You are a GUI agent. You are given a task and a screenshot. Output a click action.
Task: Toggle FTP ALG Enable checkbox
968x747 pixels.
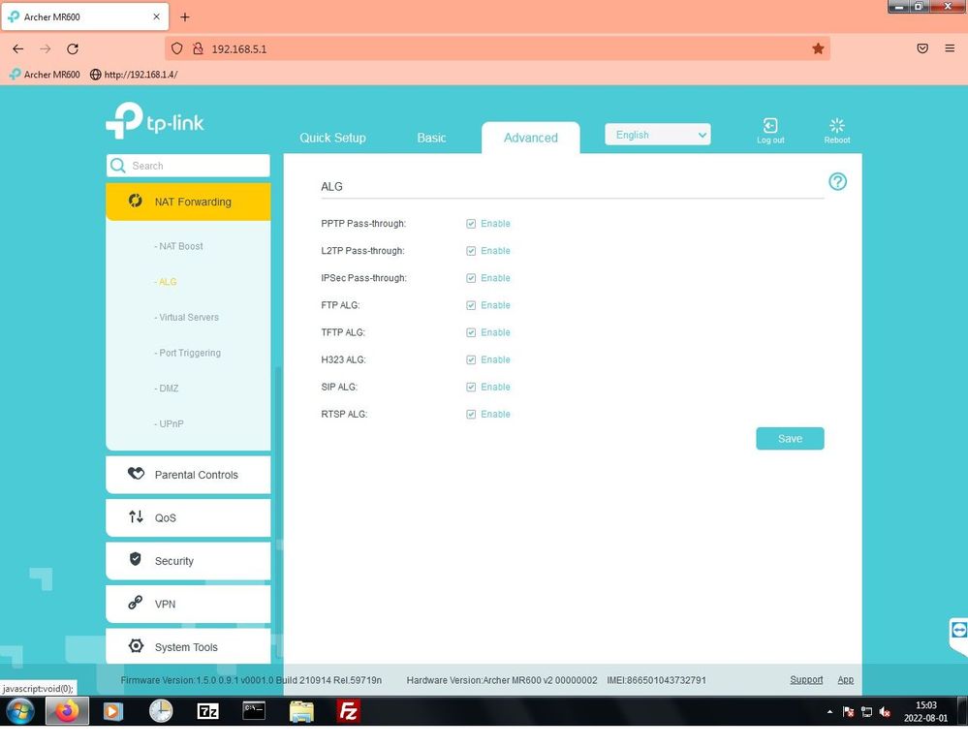click(x=471, y=305)
